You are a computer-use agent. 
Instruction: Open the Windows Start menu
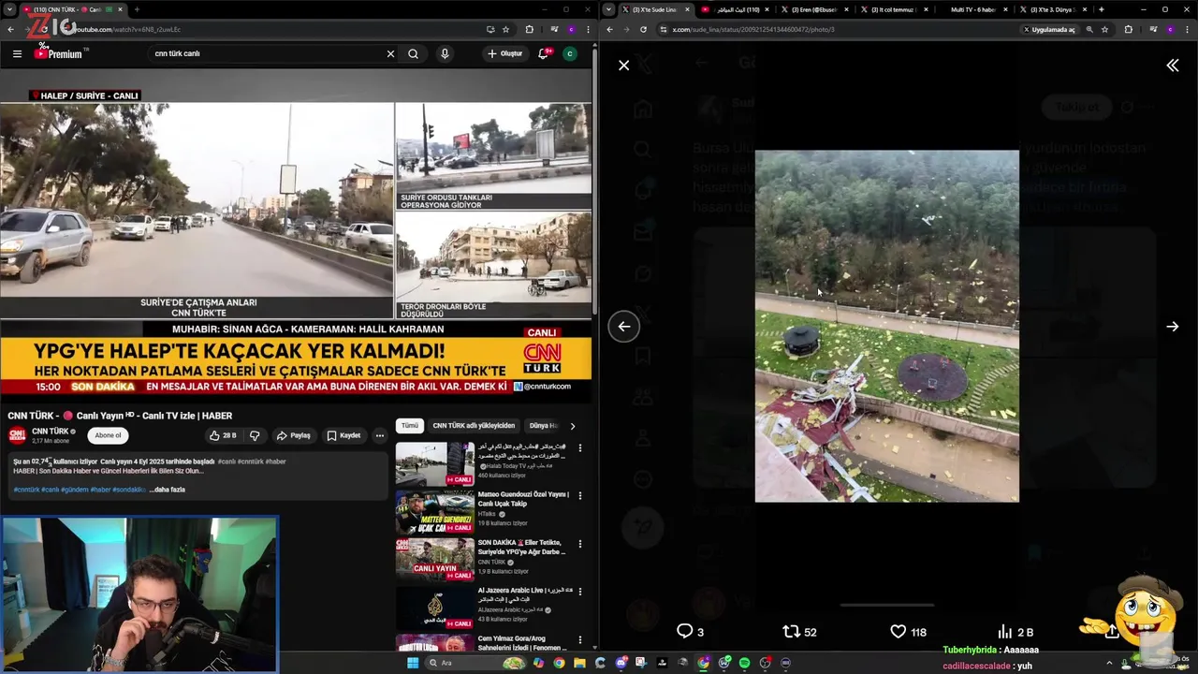[413, 663]
